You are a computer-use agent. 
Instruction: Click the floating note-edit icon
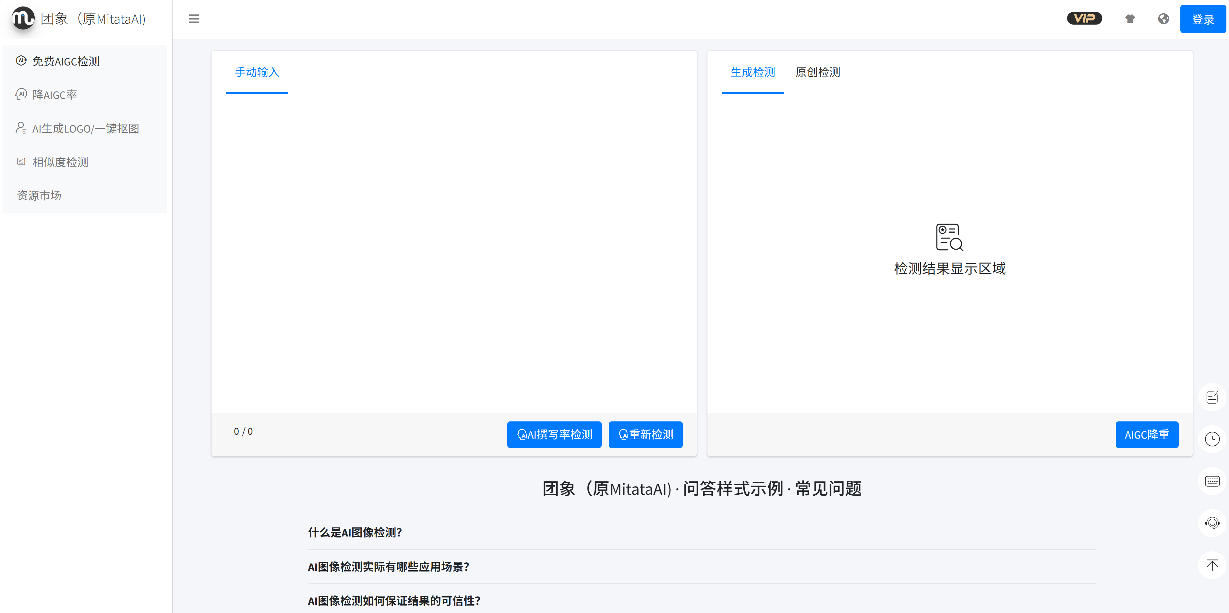(1212, 397)
